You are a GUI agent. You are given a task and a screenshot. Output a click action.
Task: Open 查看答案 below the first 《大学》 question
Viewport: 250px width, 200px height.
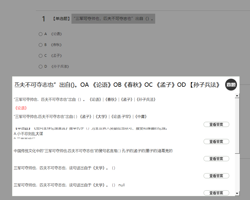216,176
